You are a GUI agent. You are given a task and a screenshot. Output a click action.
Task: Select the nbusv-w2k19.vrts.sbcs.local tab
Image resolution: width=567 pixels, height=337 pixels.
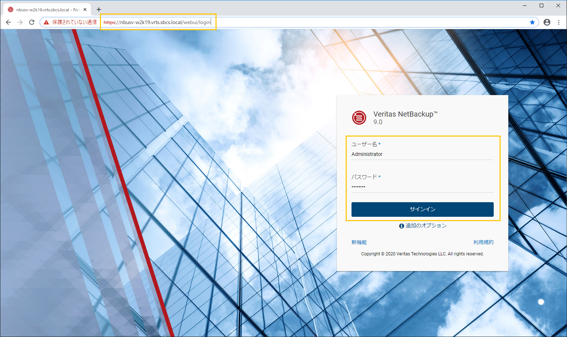pyautogui.click(x=47, y=9)
